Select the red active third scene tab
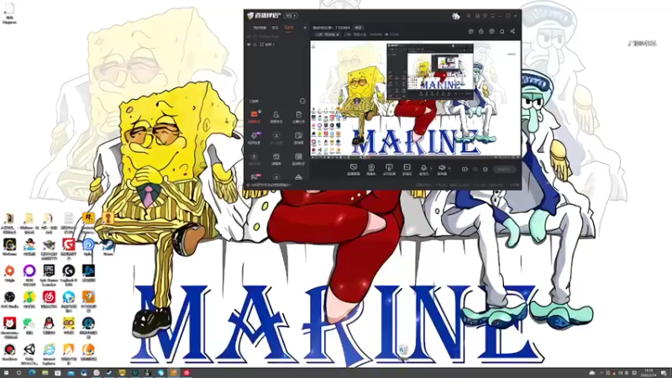This screenshot has width=672, height=378. [x=289, y=28]
